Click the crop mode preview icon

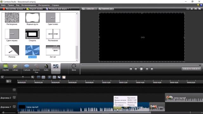(x=188, y=9)
